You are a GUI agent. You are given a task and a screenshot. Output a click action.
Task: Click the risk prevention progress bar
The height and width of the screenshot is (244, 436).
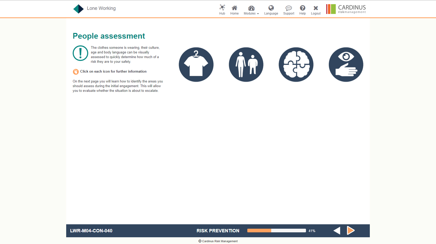[277, 231]
